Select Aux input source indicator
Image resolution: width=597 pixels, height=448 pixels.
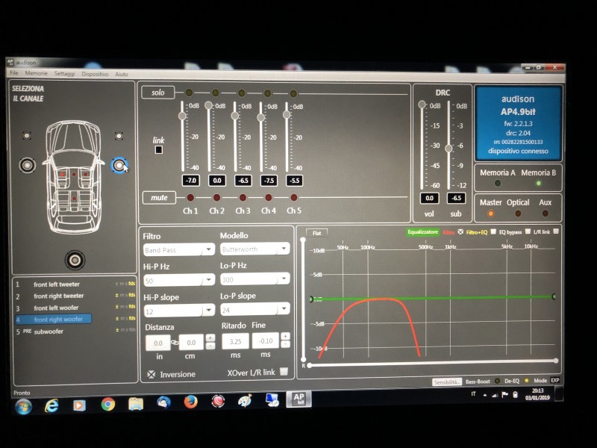[546, 214]
